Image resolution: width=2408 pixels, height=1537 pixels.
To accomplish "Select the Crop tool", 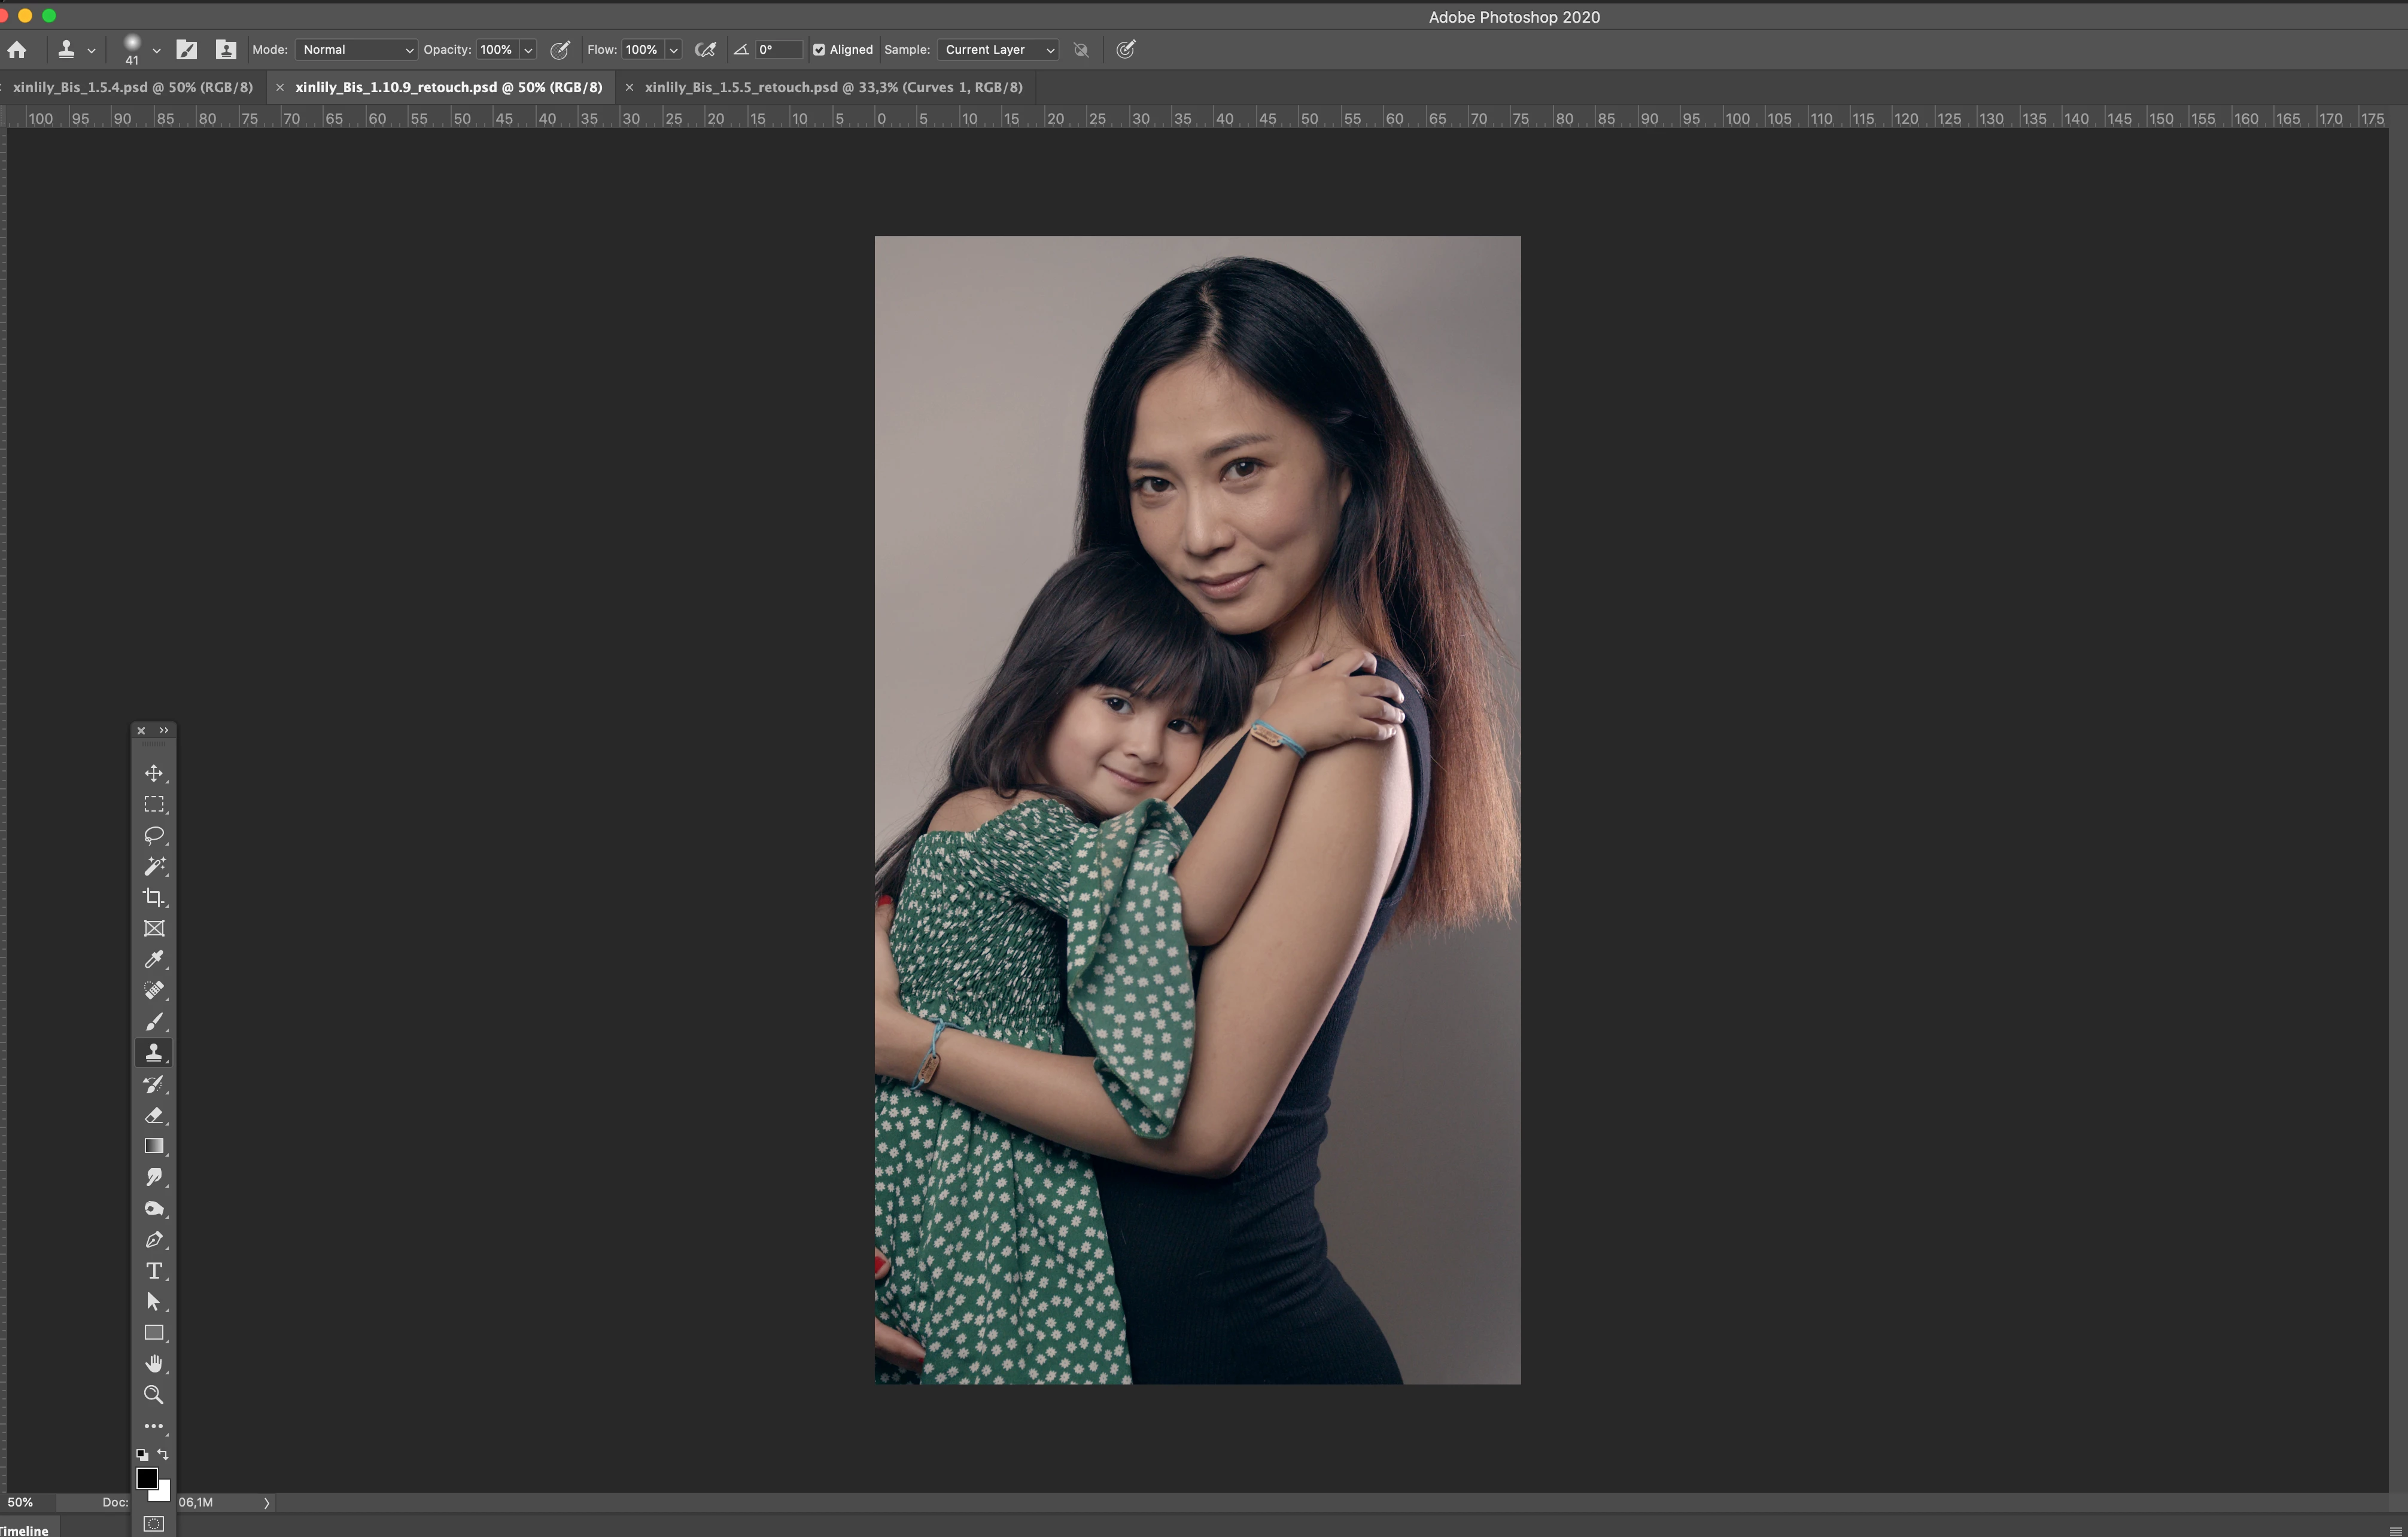I will [x=153, y=898].
